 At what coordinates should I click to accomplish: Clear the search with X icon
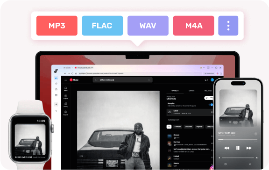[149, 80]
